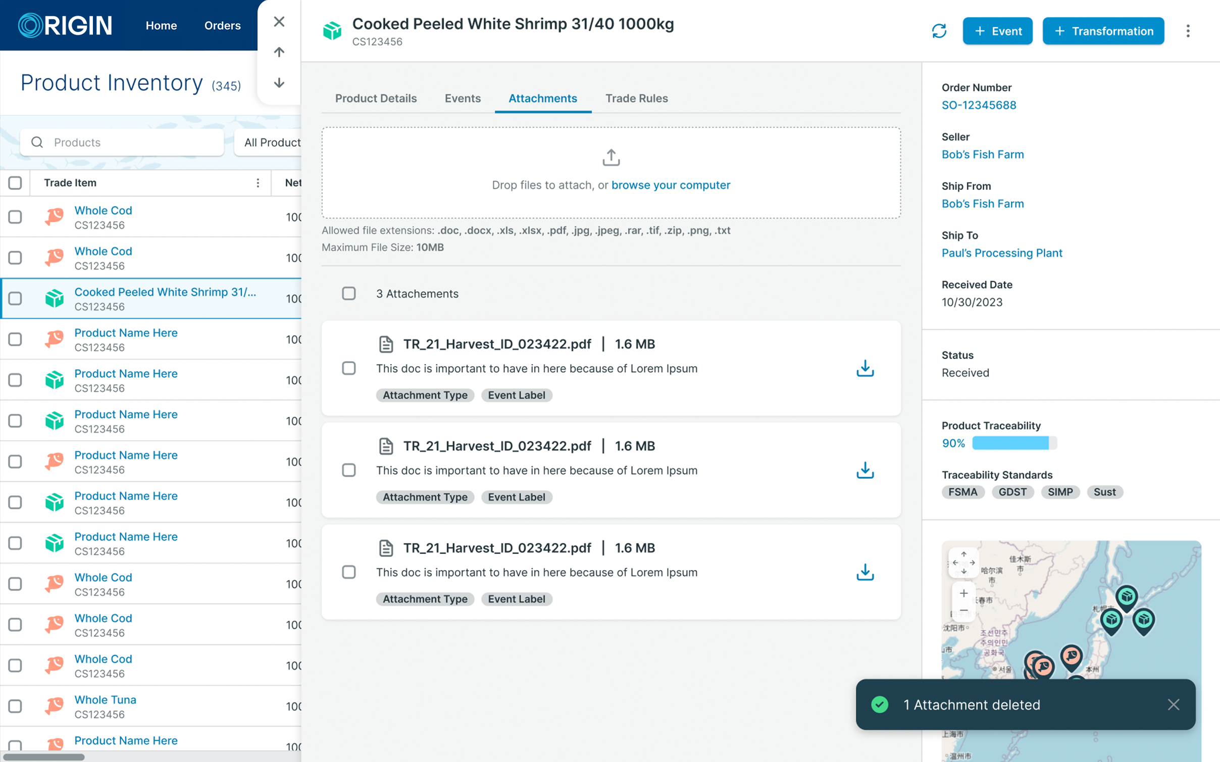1220x762 pixels.
Task: Download the third attachment file
Action: pyautogui.click(x=865, y=572)
